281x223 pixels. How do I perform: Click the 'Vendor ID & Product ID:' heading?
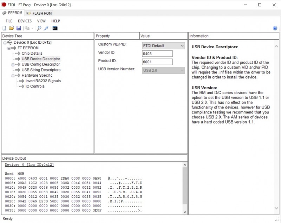215,58
